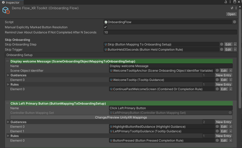Remove ContinuePastWelcomeScreen with minus button

[x=231, y=89]
